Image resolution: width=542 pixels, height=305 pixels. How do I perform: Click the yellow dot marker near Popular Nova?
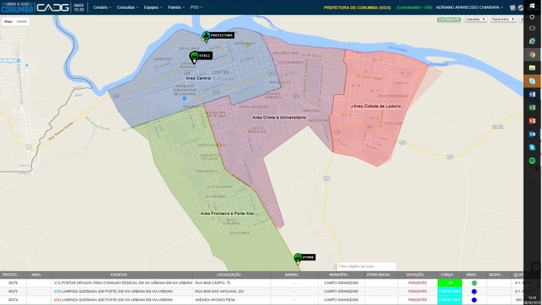coord(218,145)
